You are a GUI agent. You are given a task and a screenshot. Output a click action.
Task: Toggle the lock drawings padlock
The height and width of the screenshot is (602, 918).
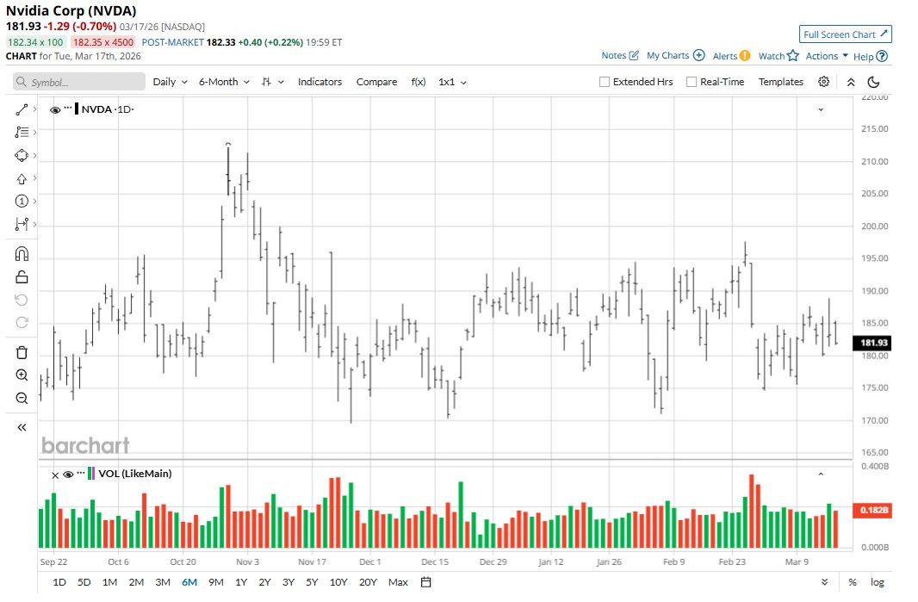coord(22,276)
